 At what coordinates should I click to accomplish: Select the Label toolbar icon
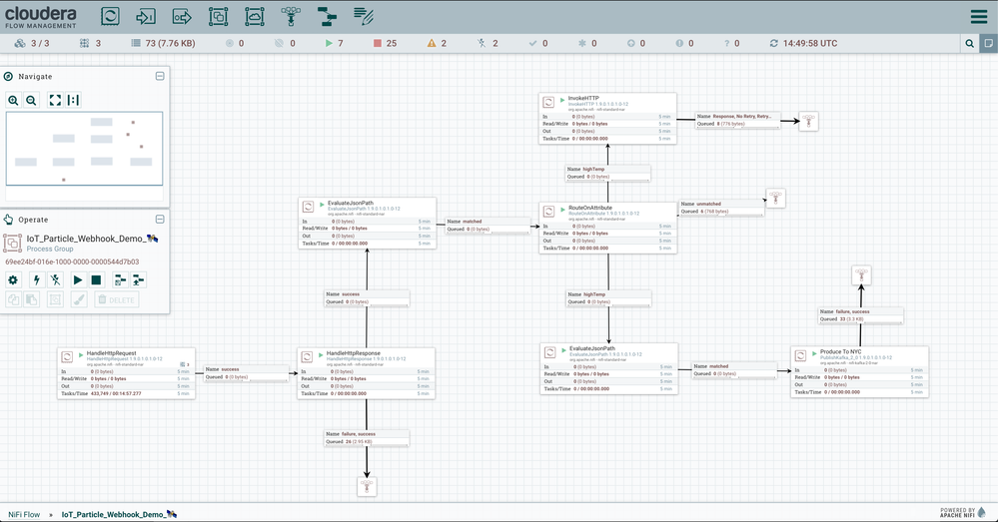(364, 16)
